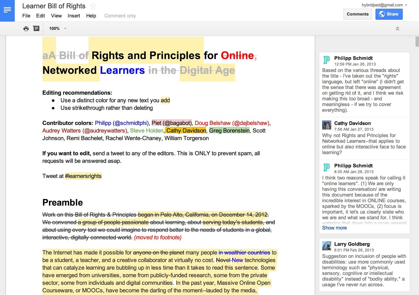The width and height of the screenshot is (419, 295).
Task: Click contributor name Audrey Watters (@audreywatters)
Action: tap(85, 131)
